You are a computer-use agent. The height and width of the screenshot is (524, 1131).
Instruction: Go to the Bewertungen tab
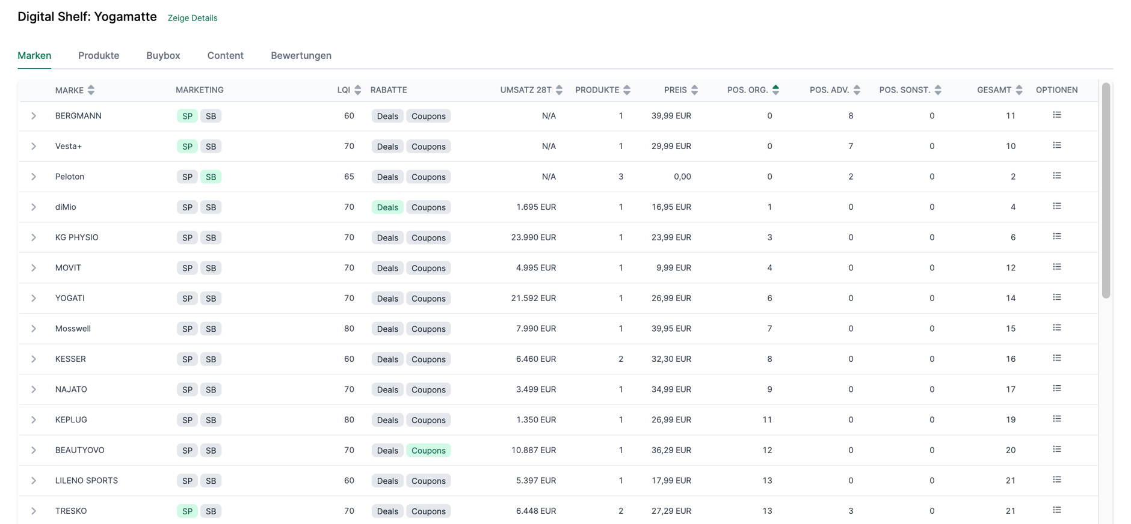pyautogui.click(x=301, y=55)
